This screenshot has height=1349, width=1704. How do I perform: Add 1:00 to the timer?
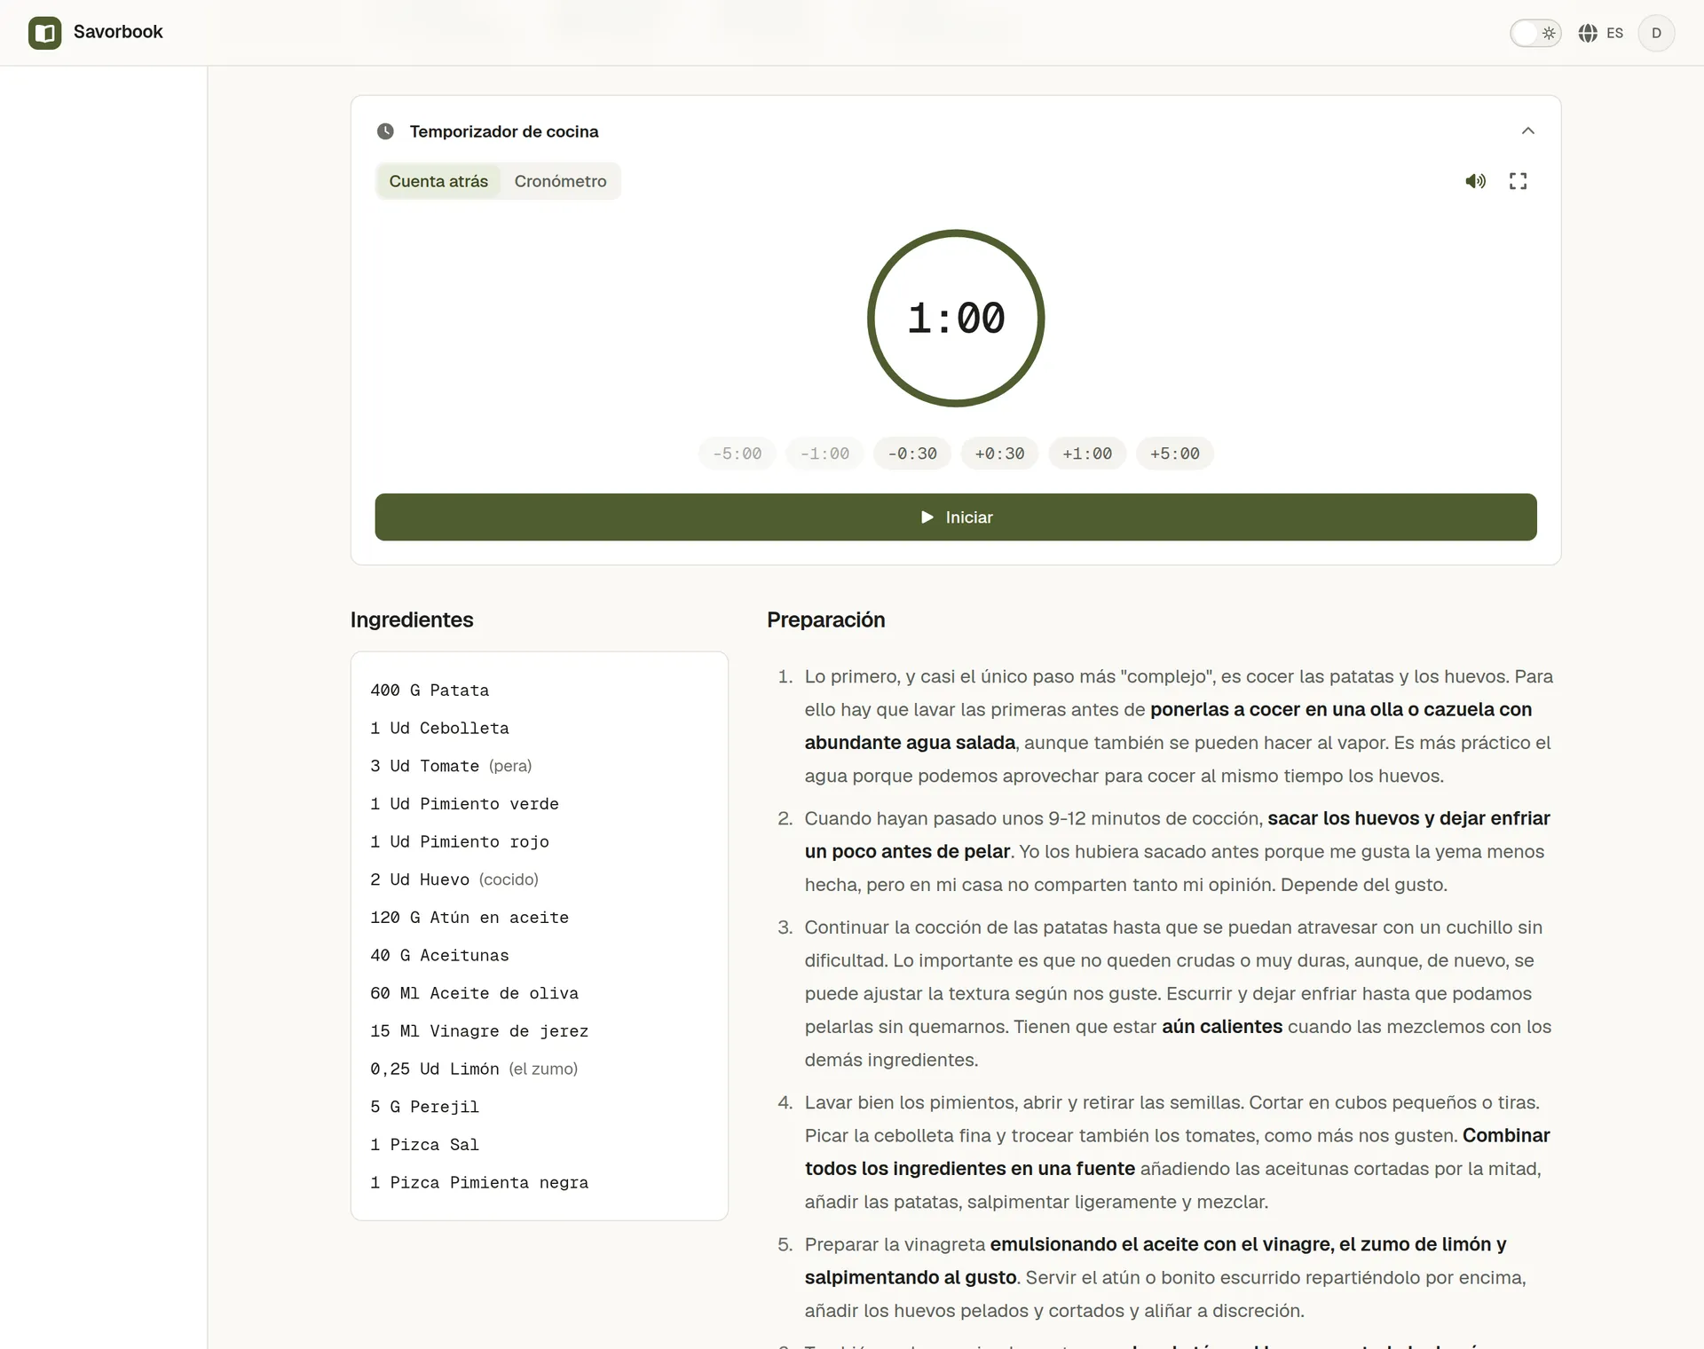[x=1087, y=454]
